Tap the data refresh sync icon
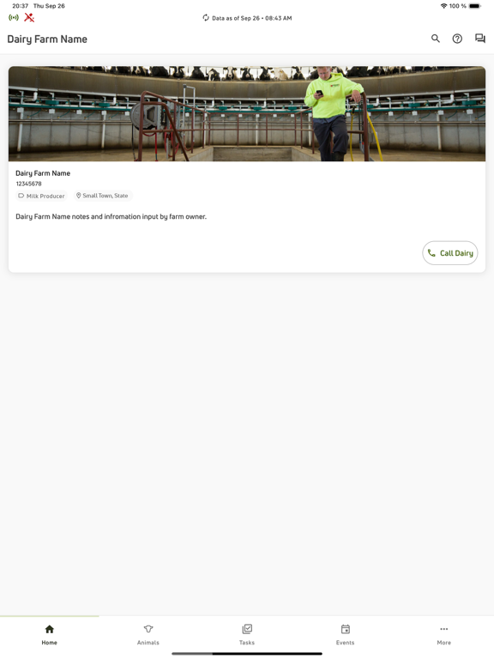The width and height of the screenshot is (494, 659). (x=206, y=18)
